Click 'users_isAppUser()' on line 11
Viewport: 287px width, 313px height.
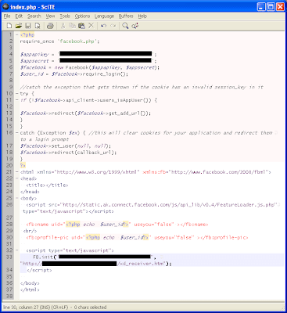(125, 100)
